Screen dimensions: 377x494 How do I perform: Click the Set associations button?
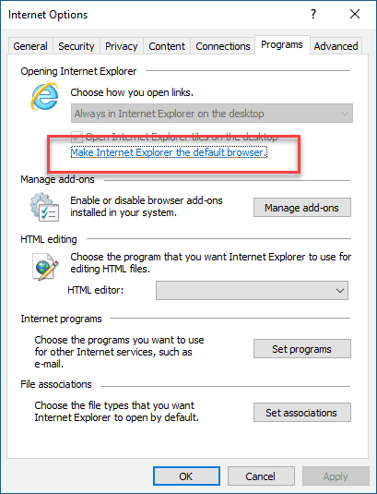coord(302,412)
